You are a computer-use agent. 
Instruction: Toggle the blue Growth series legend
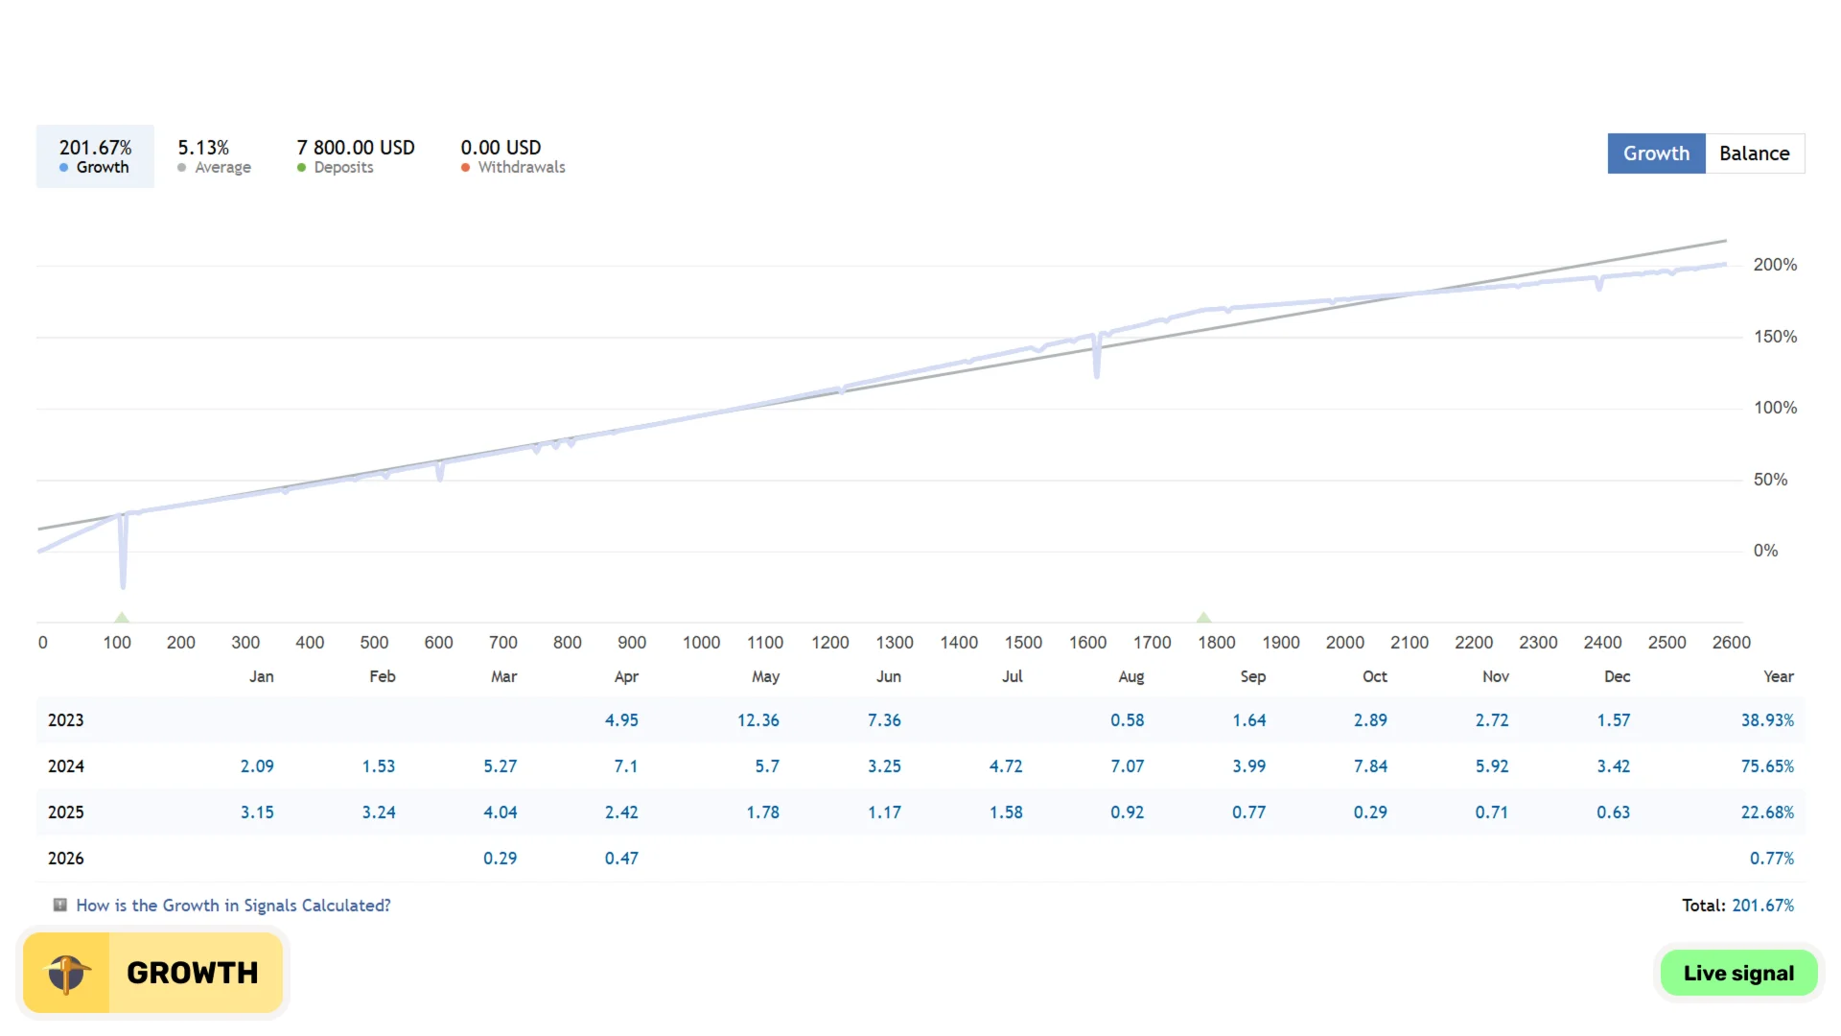pos(95,156)
